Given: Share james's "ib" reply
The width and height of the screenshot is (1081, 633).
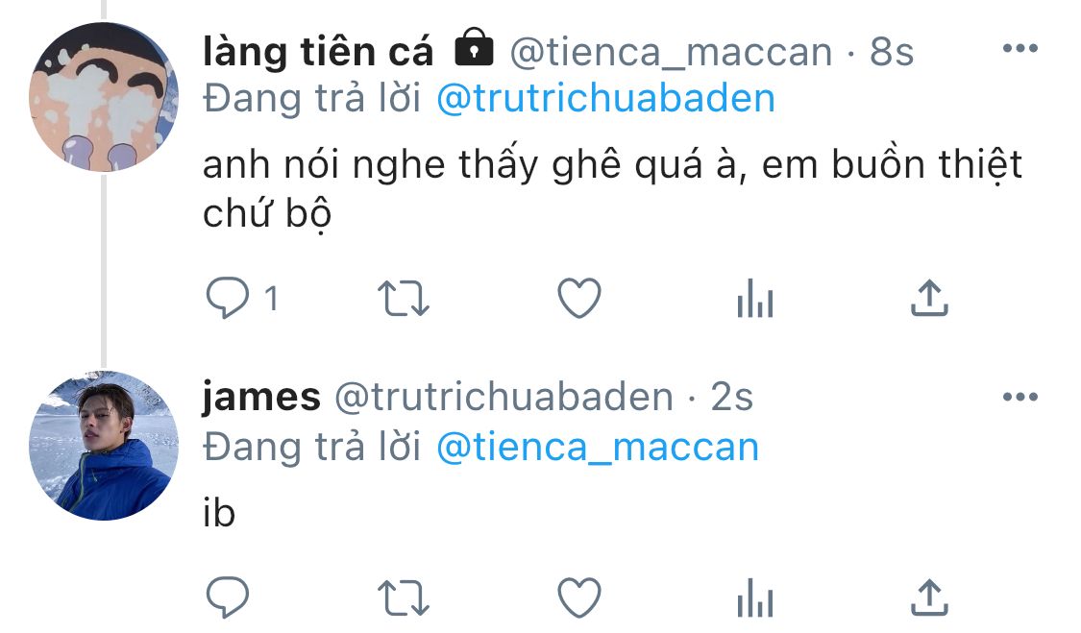Looking at the screenshot, I should 929,597.
